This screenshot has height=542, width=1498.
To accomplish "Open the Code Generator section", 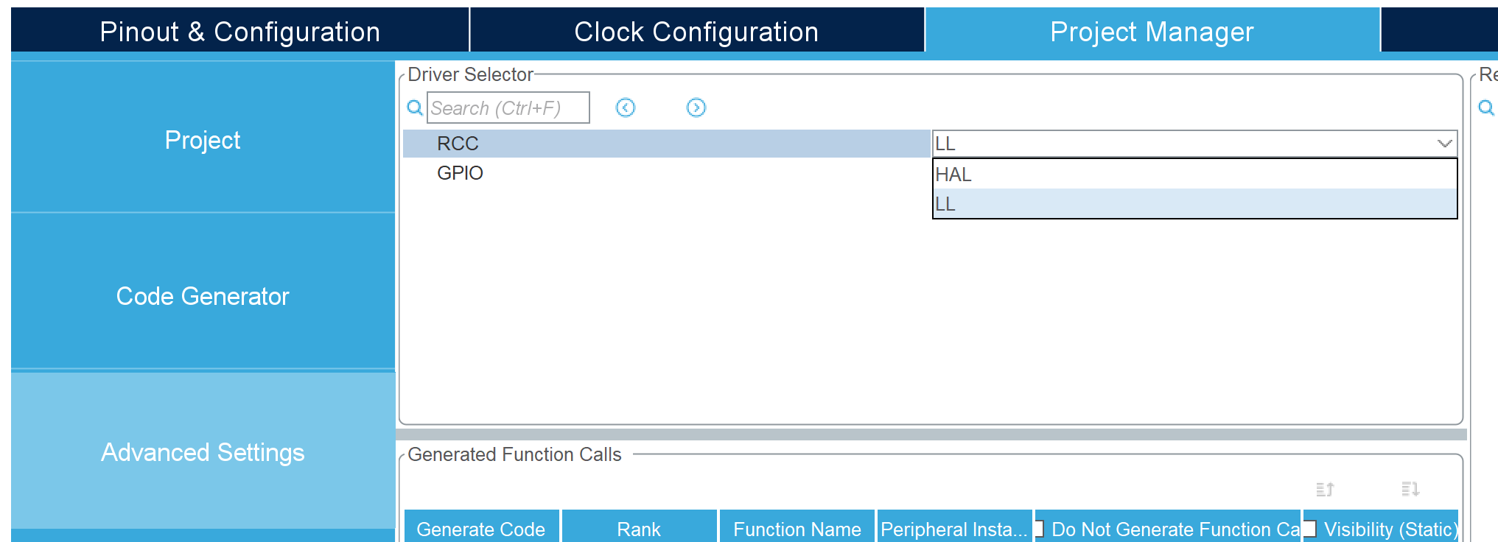I will tap(203, 296).
